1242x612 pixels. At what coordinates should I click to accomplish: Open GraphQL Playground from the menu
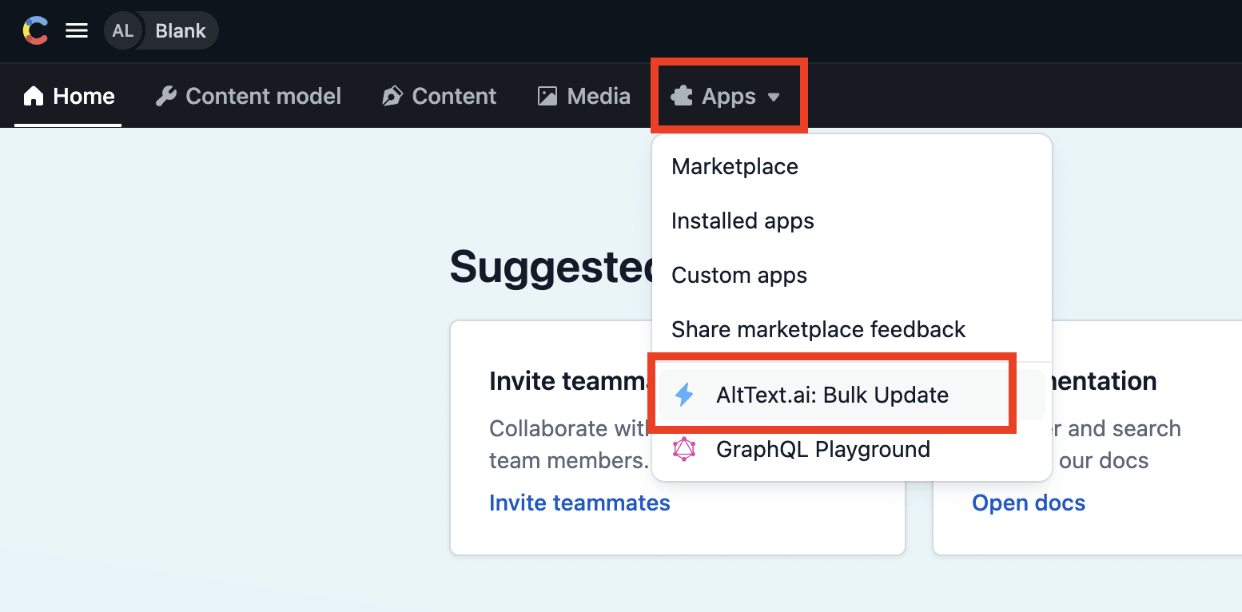852,449
